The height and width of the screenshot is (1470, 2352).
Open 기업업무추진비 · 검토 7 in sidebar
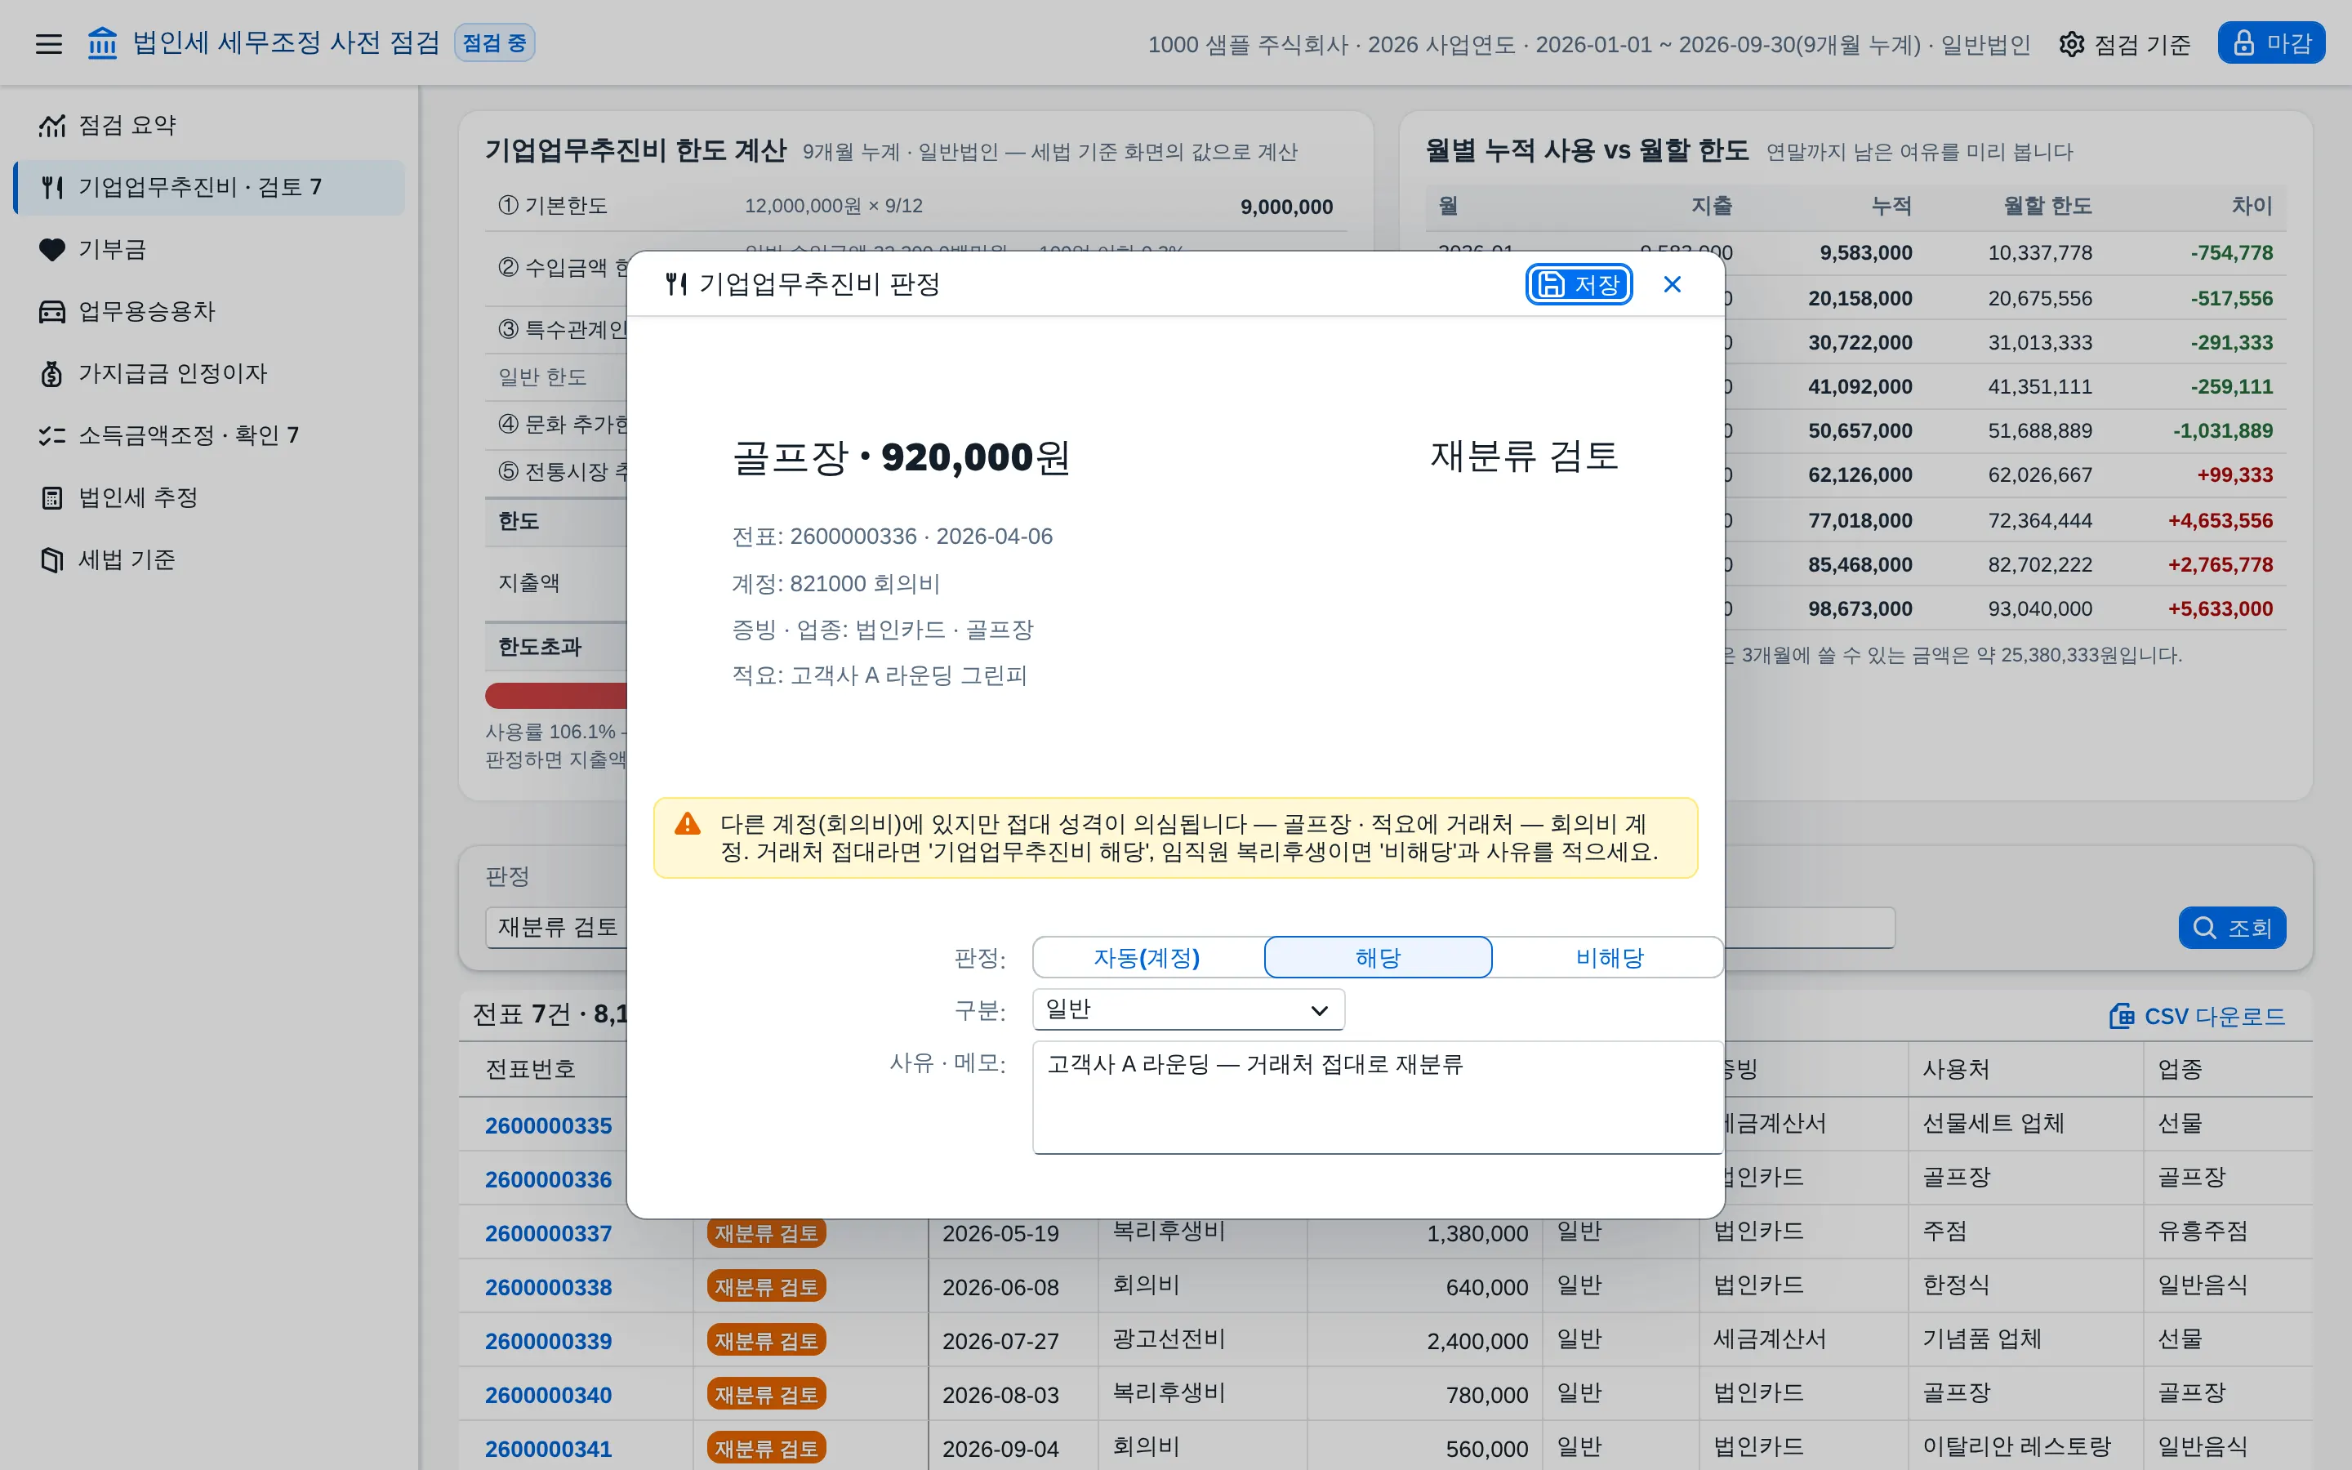coord(210,188)
